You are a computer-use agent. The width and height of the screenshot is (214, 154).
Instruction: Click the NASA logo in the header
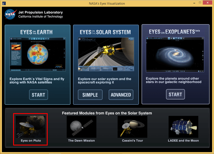10,14
